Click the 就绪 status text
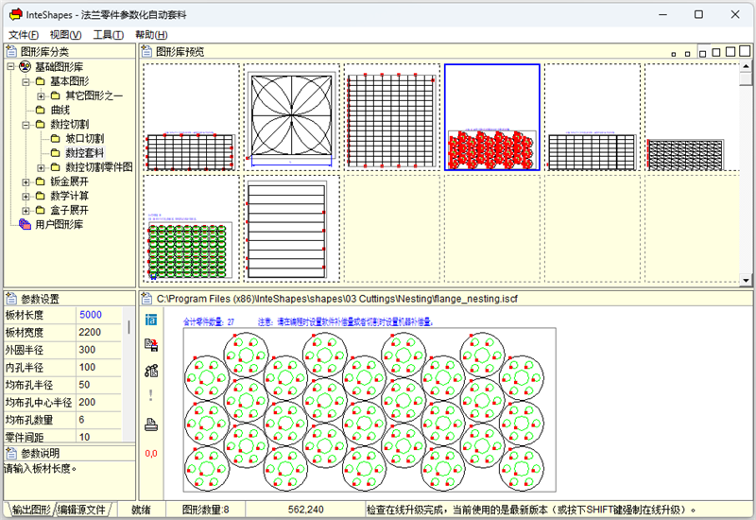756x520 pixels. 141,510
